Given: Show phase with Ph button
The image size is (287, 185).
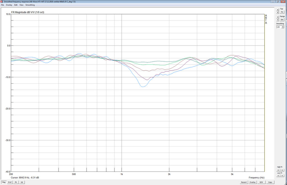Looking at the screenshot, I should [16, 182].
